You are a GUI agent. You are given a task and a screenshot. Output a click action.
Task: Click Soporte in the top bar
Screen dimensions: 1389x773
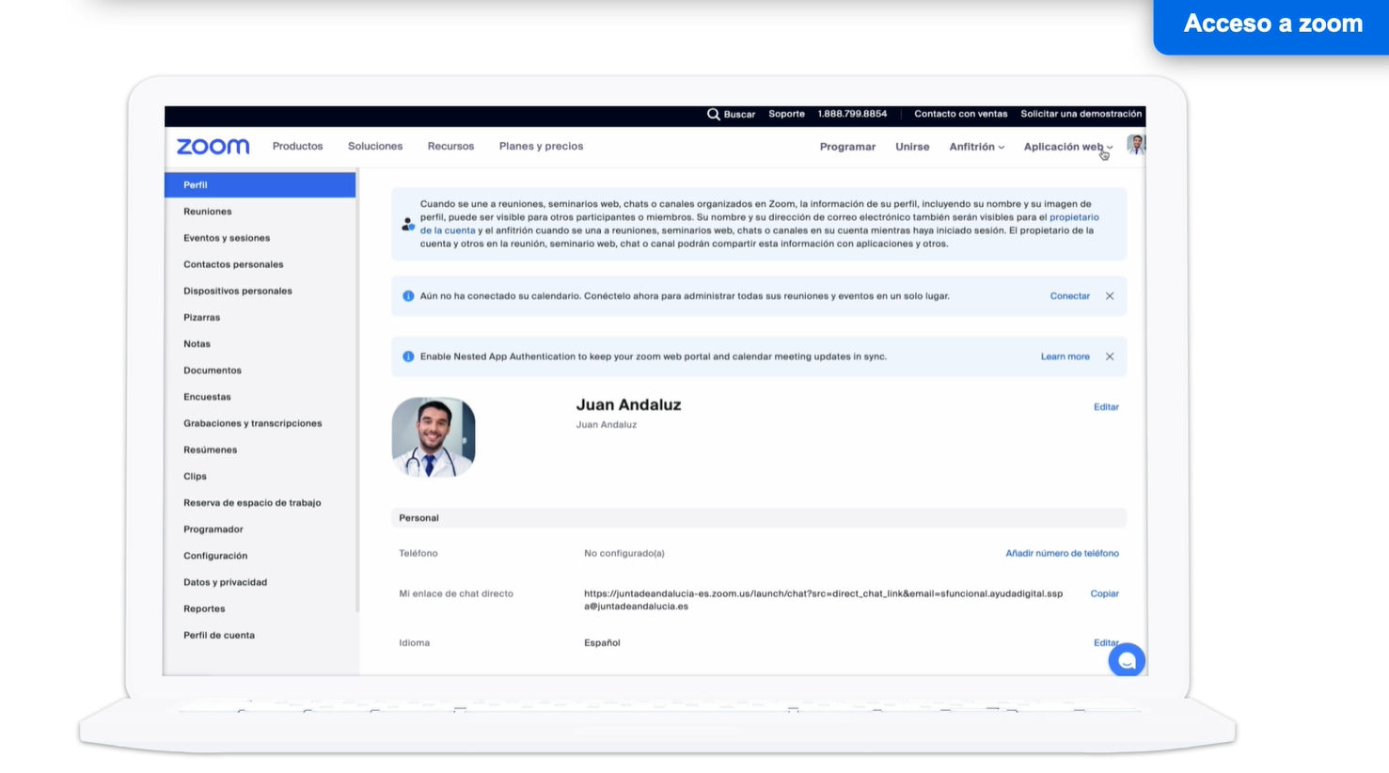(786, 114)
